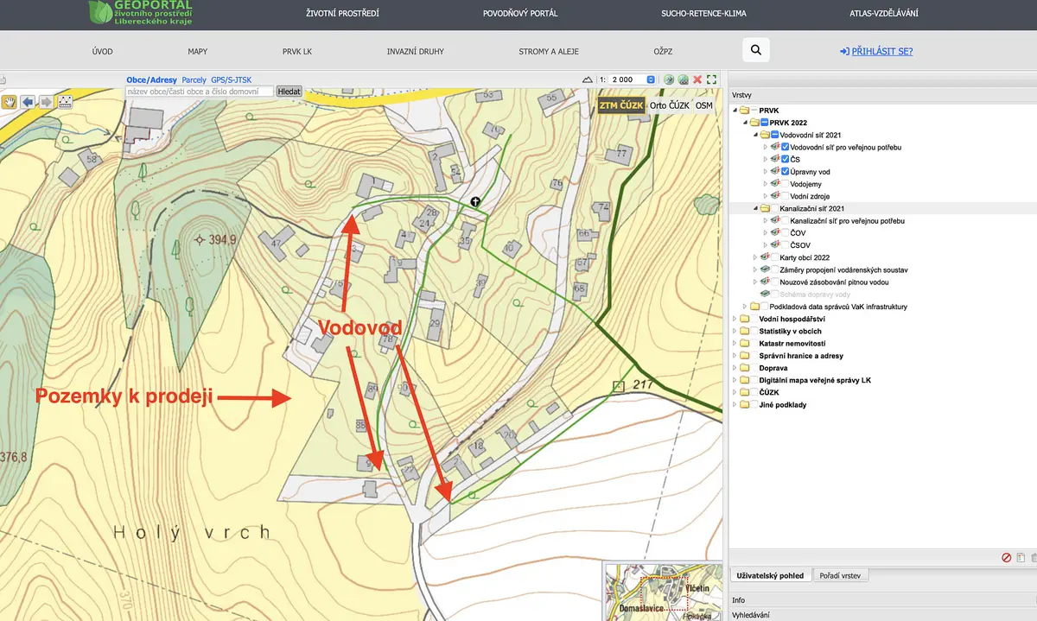This screenshot has height=621, width=1037.
Task: Toggle fullscreen map mode icon
Action: click(x=711, y=79)
